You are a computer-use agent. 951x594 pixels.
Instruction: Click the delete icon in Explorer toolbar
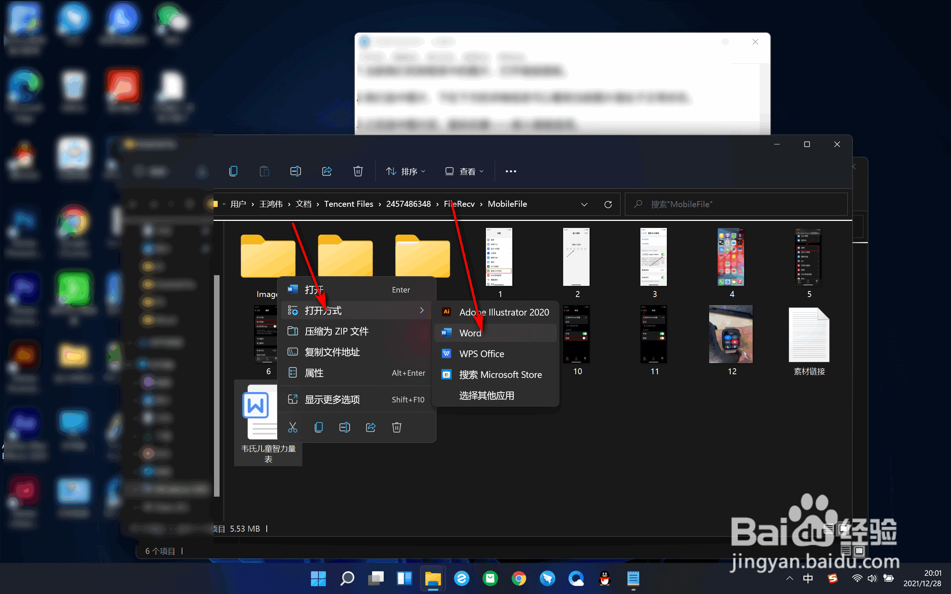point(358,171)
